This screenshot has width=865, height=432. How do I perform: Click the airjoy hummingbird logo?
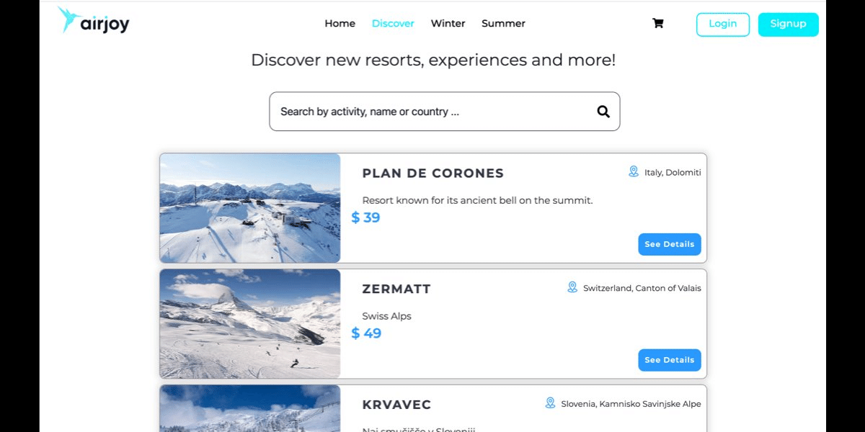click(x=93, y=22)
